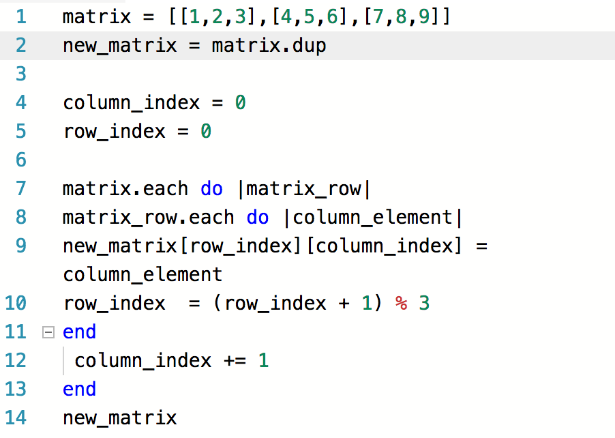Collapse the code fold at line 11
615x438 pixels.
(x=48, y=332)
